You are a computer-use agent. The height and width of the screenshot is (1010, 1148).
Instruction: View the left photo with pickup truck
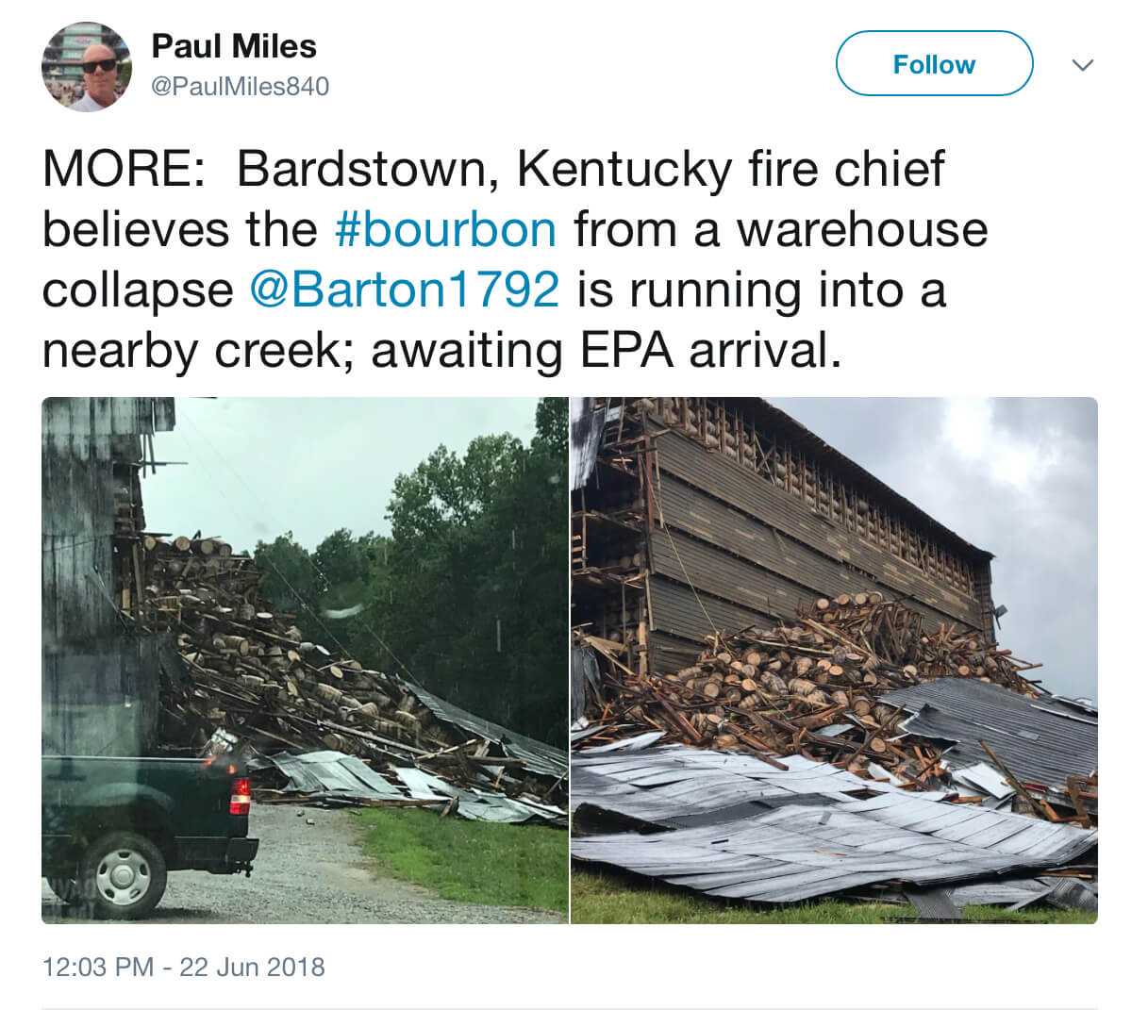tap(305, 660)
